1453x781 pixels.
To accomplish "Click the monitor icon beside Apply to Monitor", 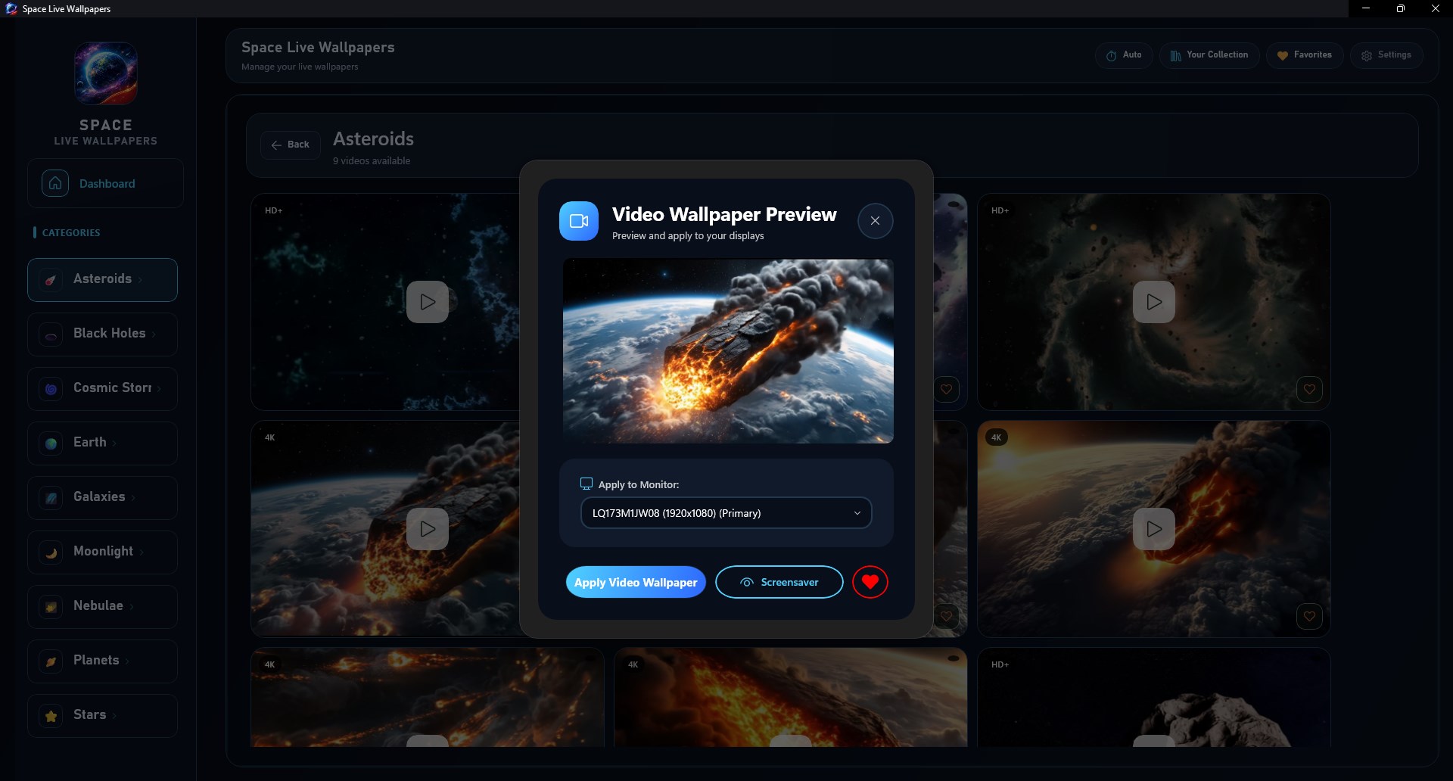I will pos(586,484).
